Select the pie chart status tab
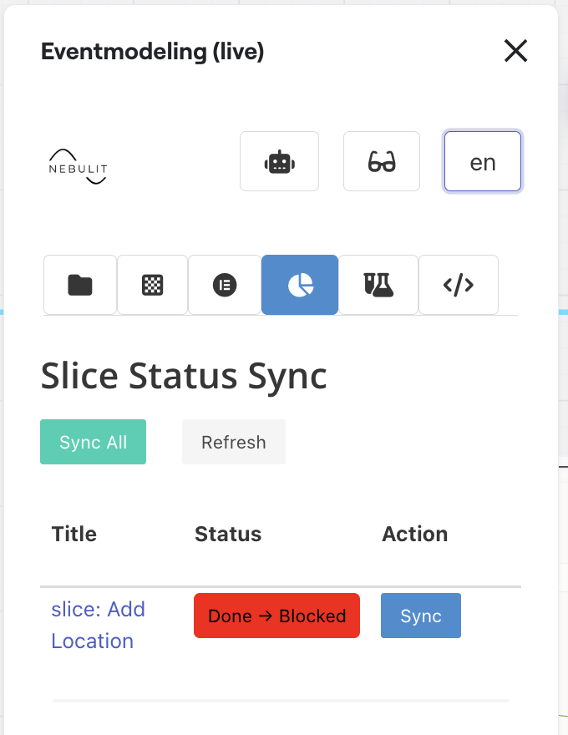The width and height of the screenshot is (568, 735). point(300,285)
